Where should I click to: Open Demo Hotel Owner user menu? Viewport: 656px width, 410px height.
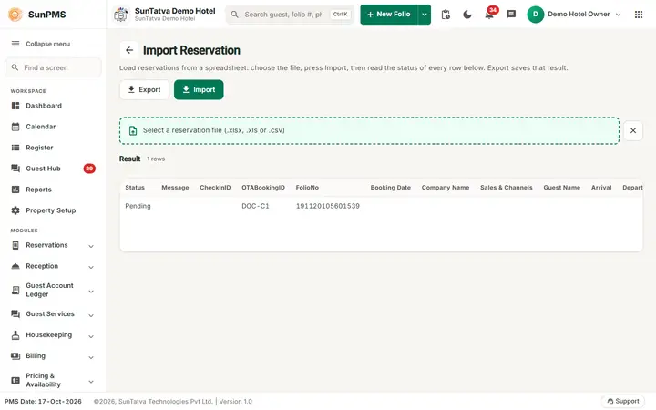click(x=574, y=15)
